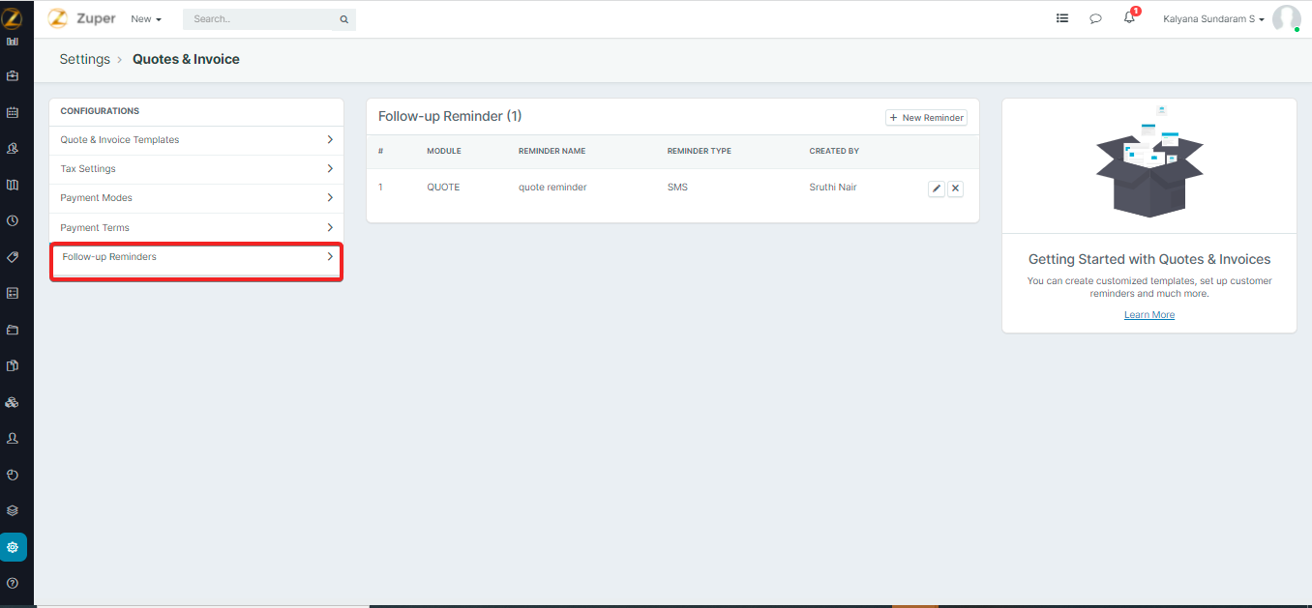Open the folder icon in sidebar

click(13, 330)
